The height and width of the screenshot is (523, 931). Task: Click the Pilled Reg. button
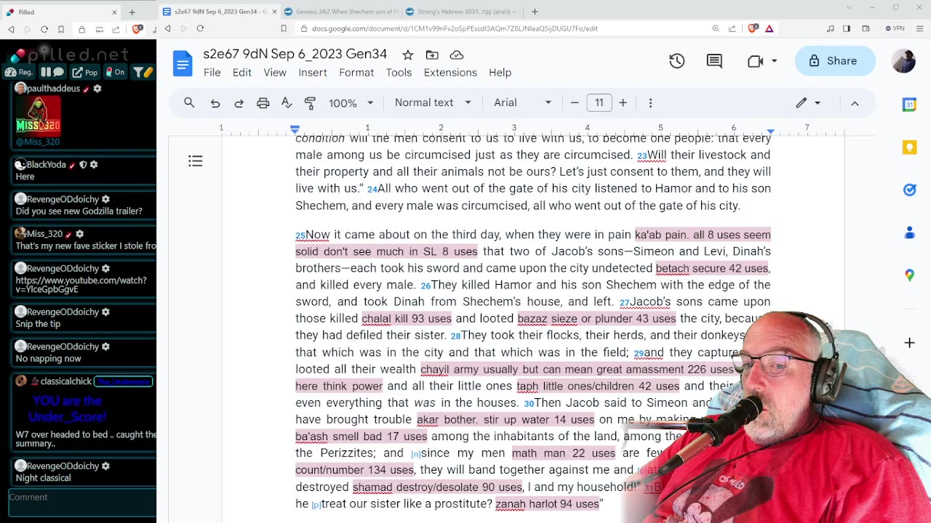coord(19,72)
